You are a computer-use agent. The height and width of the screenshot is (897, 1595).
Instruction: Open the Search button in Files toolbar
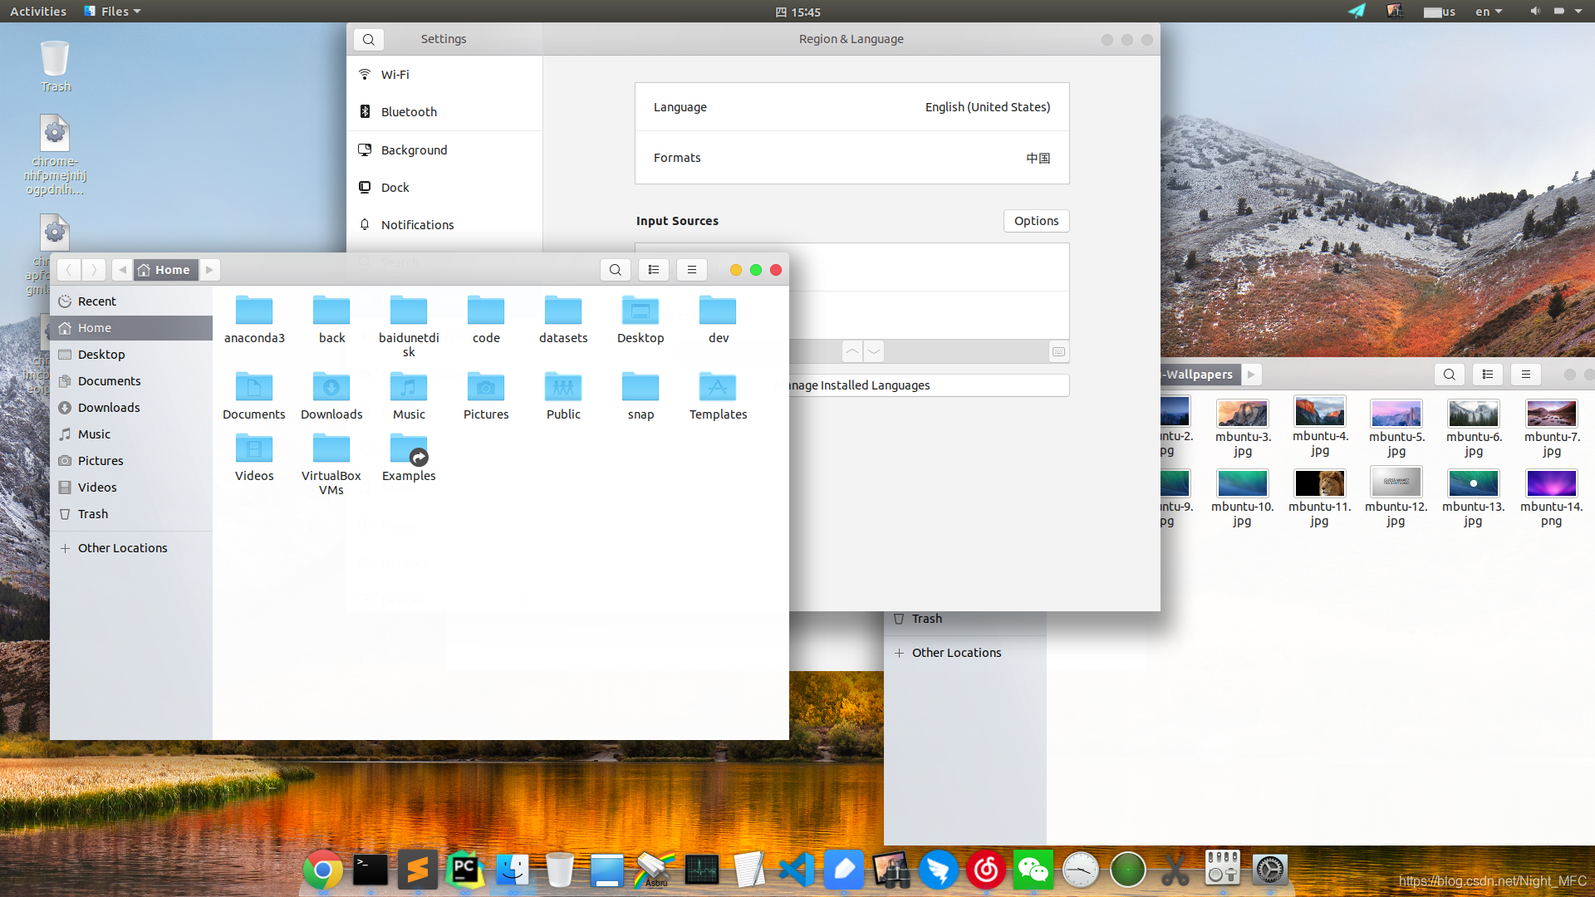coord(615,270)
